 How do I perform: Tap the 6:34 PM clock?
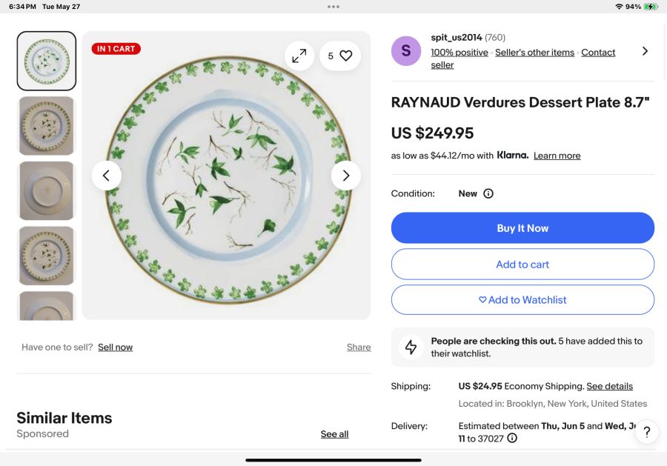point(22,7)
